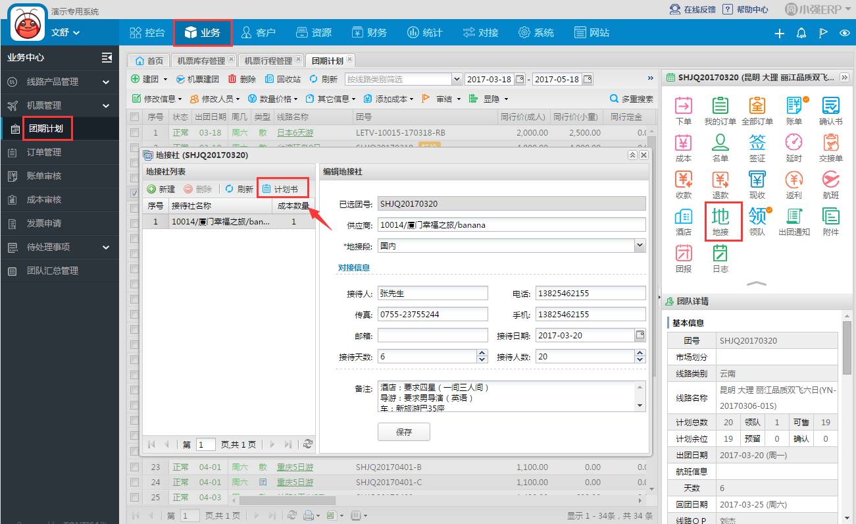Click the 保存 button
This screenshot has width=856, height=524.
point(403,432)
